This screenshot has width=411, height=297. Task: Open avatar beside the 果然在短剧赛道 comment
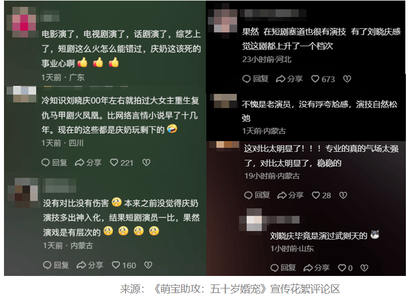(223, 20)
